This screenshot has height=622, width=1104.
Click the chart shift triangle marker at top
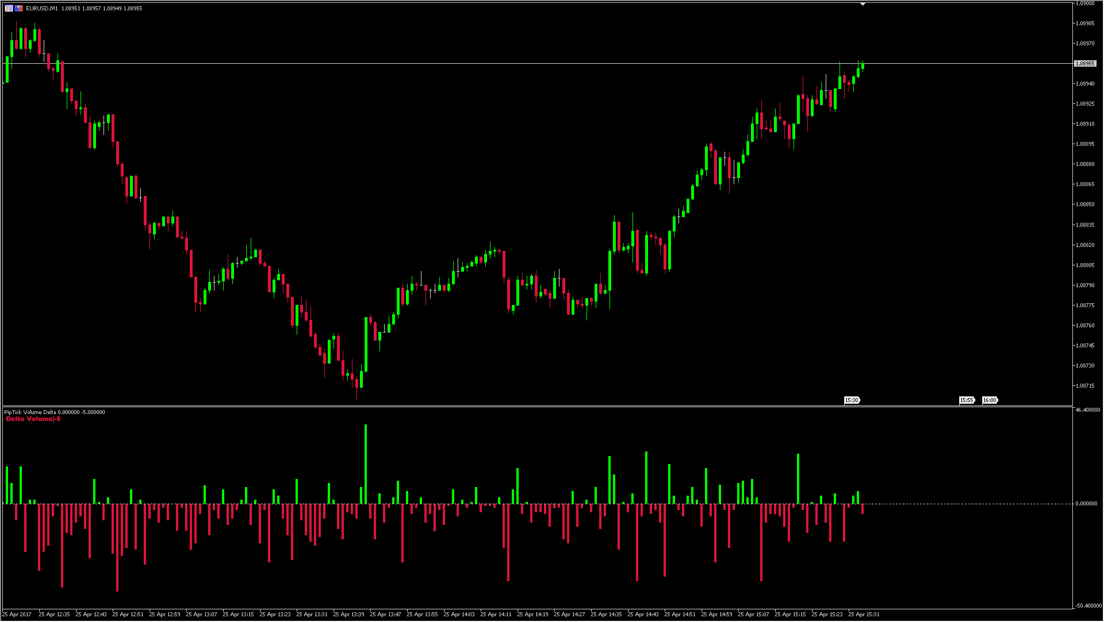862,5
